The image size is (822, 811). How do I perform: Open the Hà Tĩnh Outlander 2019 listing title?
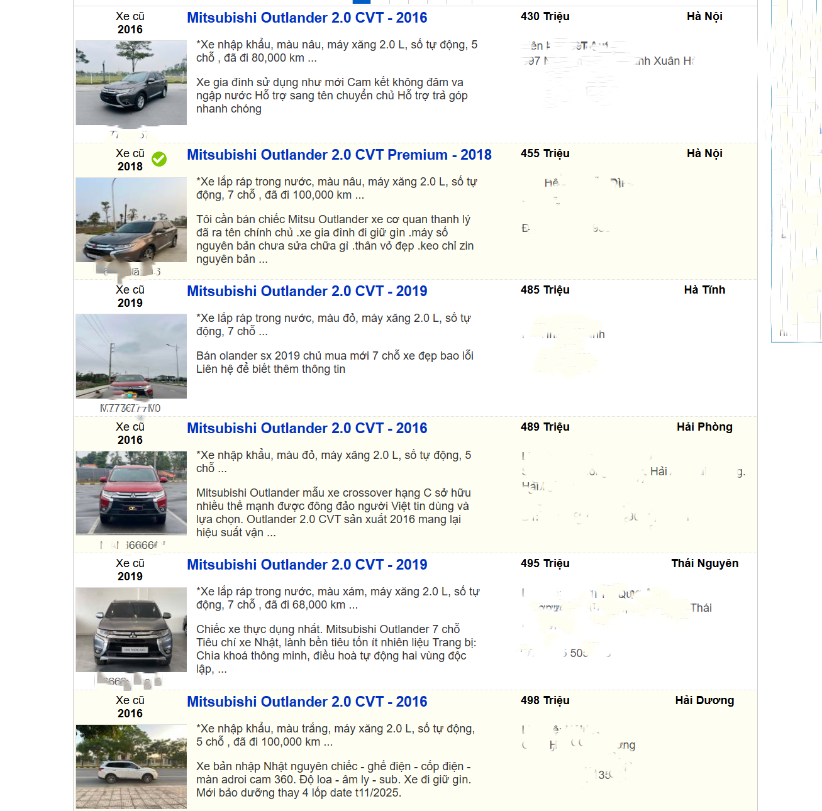(x=307, y=291)
